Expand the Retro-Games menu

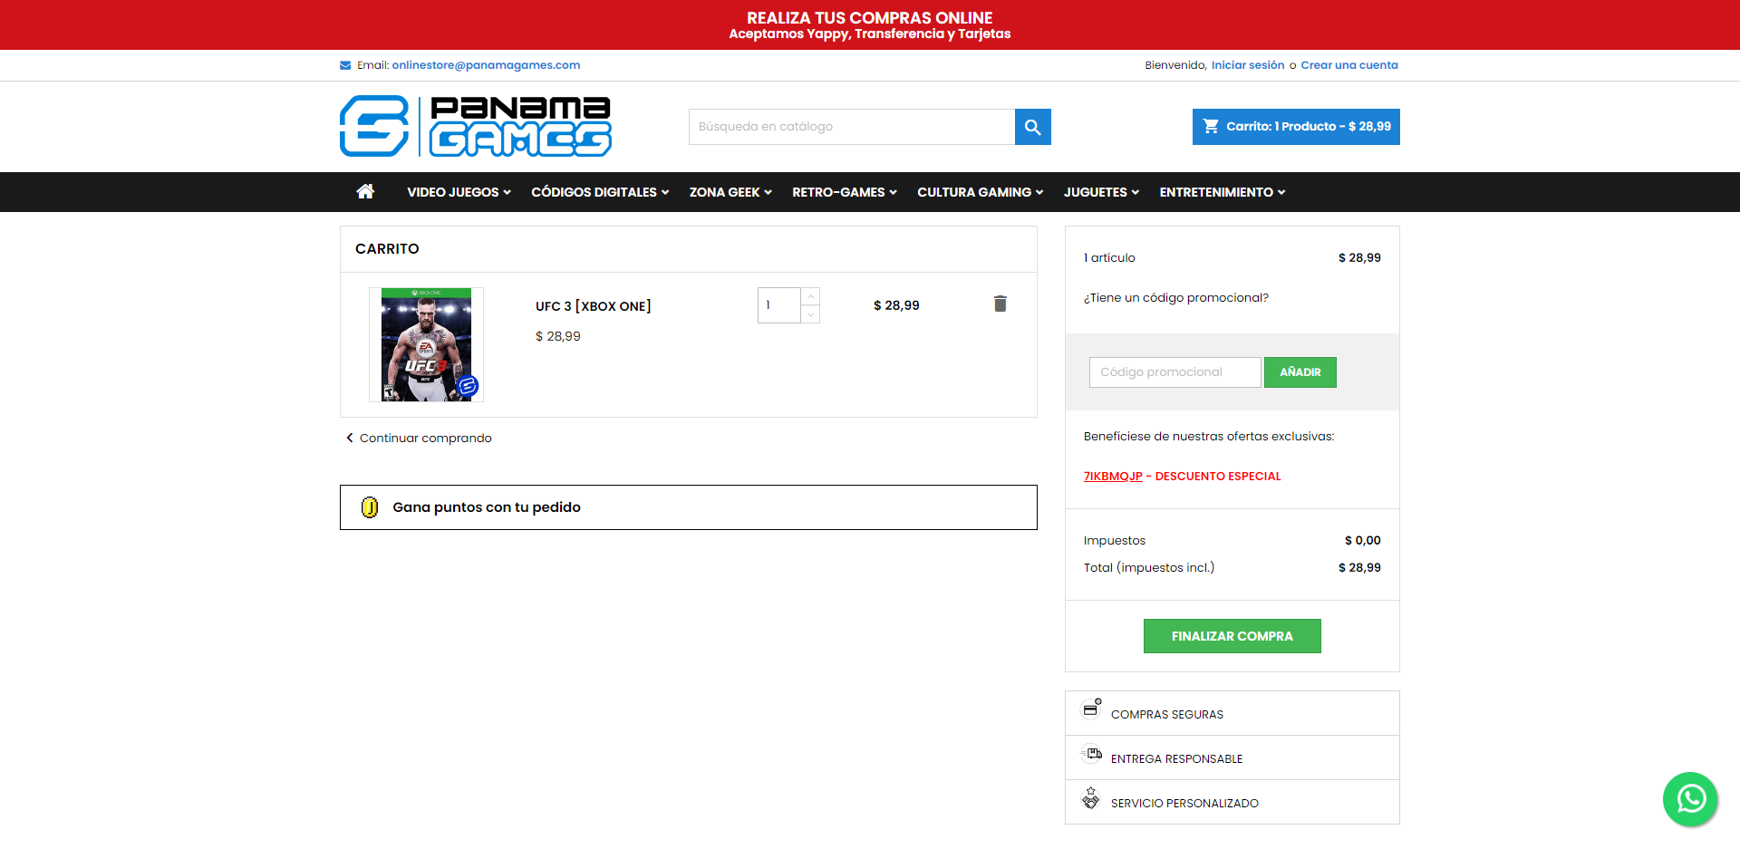845,192
